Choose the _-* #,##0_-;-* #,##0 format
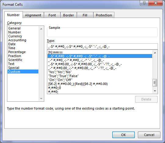This screenshot has height=143, width=165. pyautogui.click(x=100, y=60)
